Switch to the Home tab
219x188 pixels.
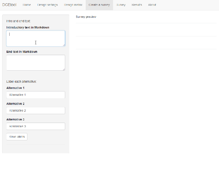point(27,5)
